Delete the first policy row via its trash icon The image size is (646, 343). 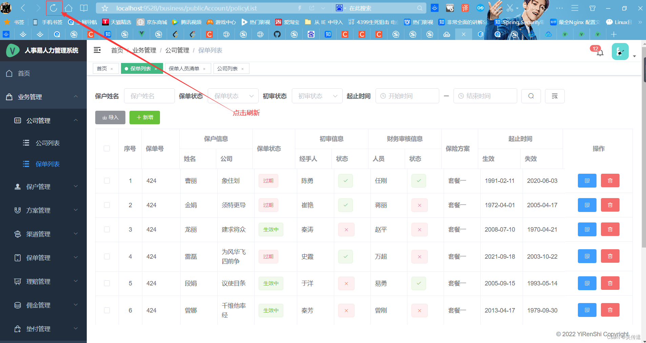pyautogui.click(x=610, y=180)
